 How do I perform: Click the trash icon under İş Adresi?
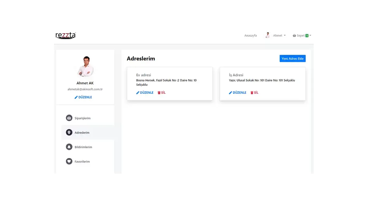(x=252, y=92)
